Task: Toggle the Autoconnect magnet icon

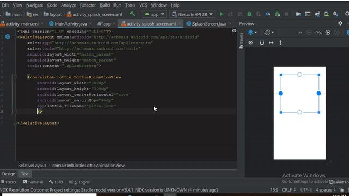Action: [x=262, y=42]
